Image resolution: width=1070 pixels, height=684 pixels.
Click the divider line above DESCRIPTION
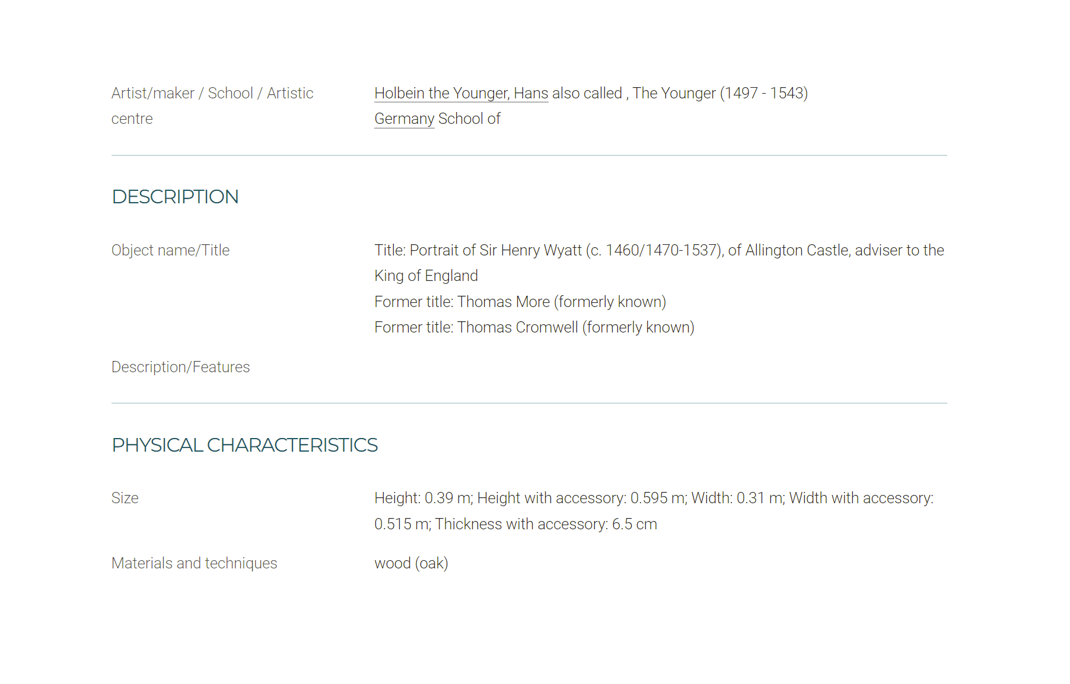point(529,156)
